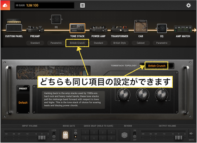The width and height of the screenshot is (197, 143).
Task: Click Quick Snap slot 3
Action: pyautogui.click(x=103, y=132)
